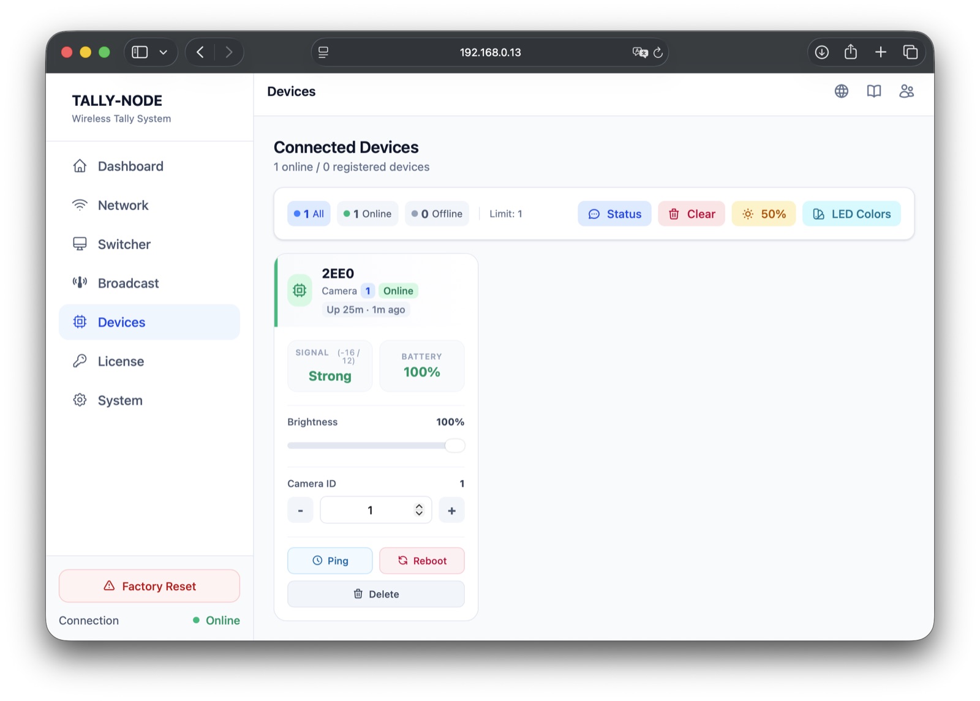Set brightness with 50% button
Image resolution: width=980 pixels, height=701 pixels.
pos(764,214)
